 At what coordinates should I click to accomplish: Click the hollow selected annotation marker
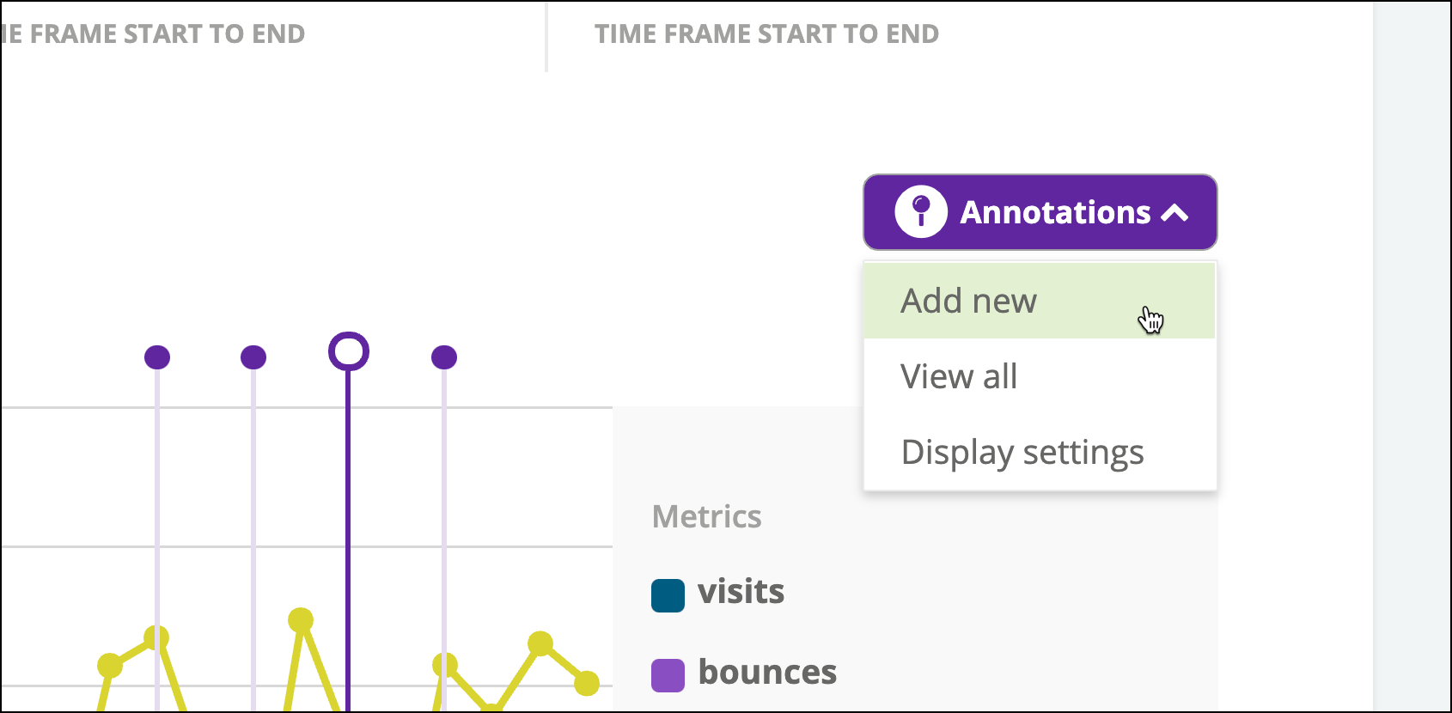349,351
